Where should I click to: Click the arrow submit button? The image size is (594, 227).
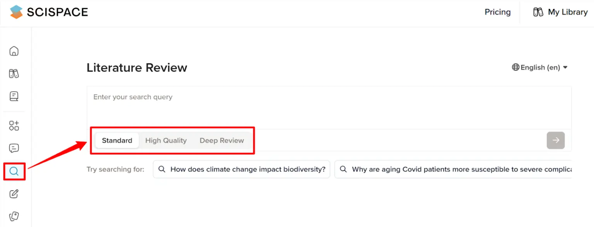555,140
